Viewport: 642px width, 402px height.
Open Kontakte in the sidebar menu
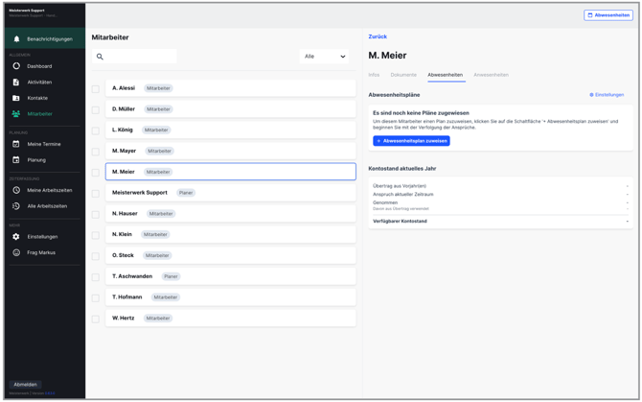[x=37, y=98]
